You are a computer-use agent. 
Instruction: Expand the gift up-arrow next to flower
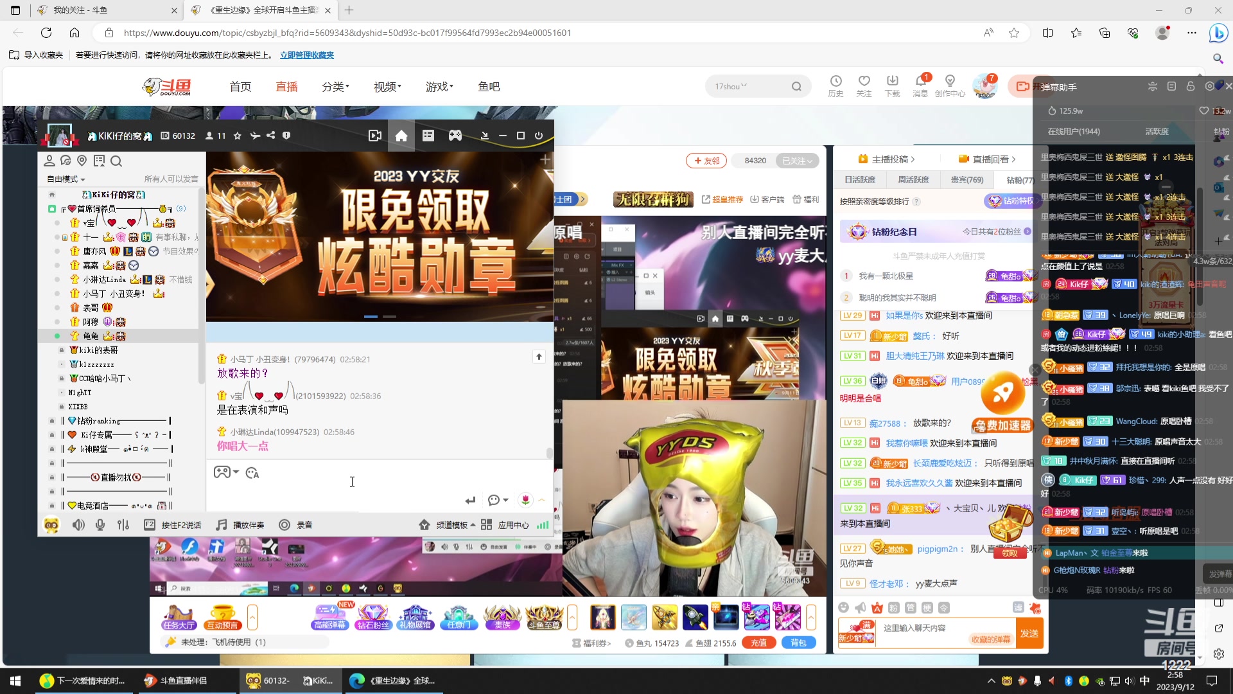coord(542,500)
